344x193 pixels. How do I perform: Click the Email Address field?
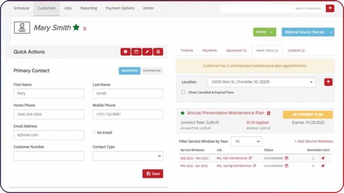(x=49, y=135)
